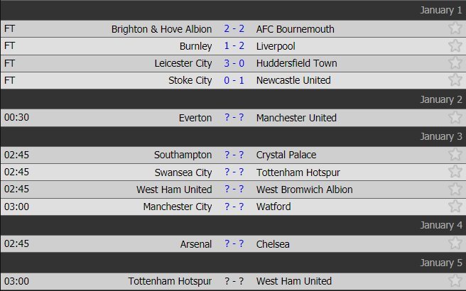Image resolution: width=466 pixels, height=291 pixels.
Task: Click star beside Swansea City fixture
Action: point(455,172)
